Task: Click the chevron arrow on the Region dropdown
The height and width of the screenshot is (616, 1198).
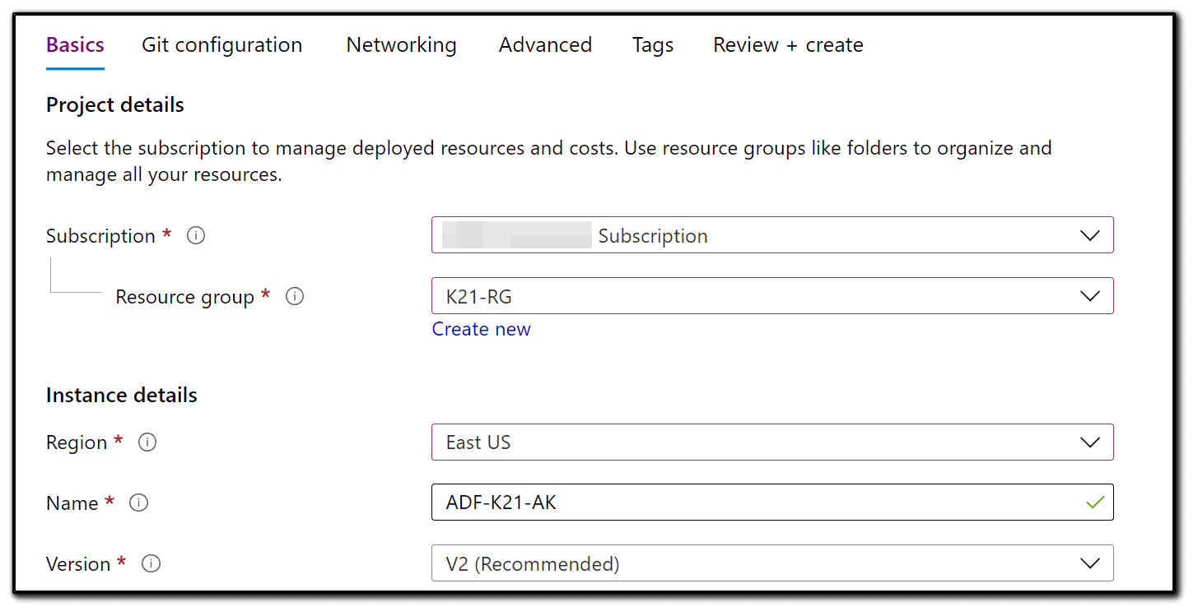Action: pos(1089,442)
